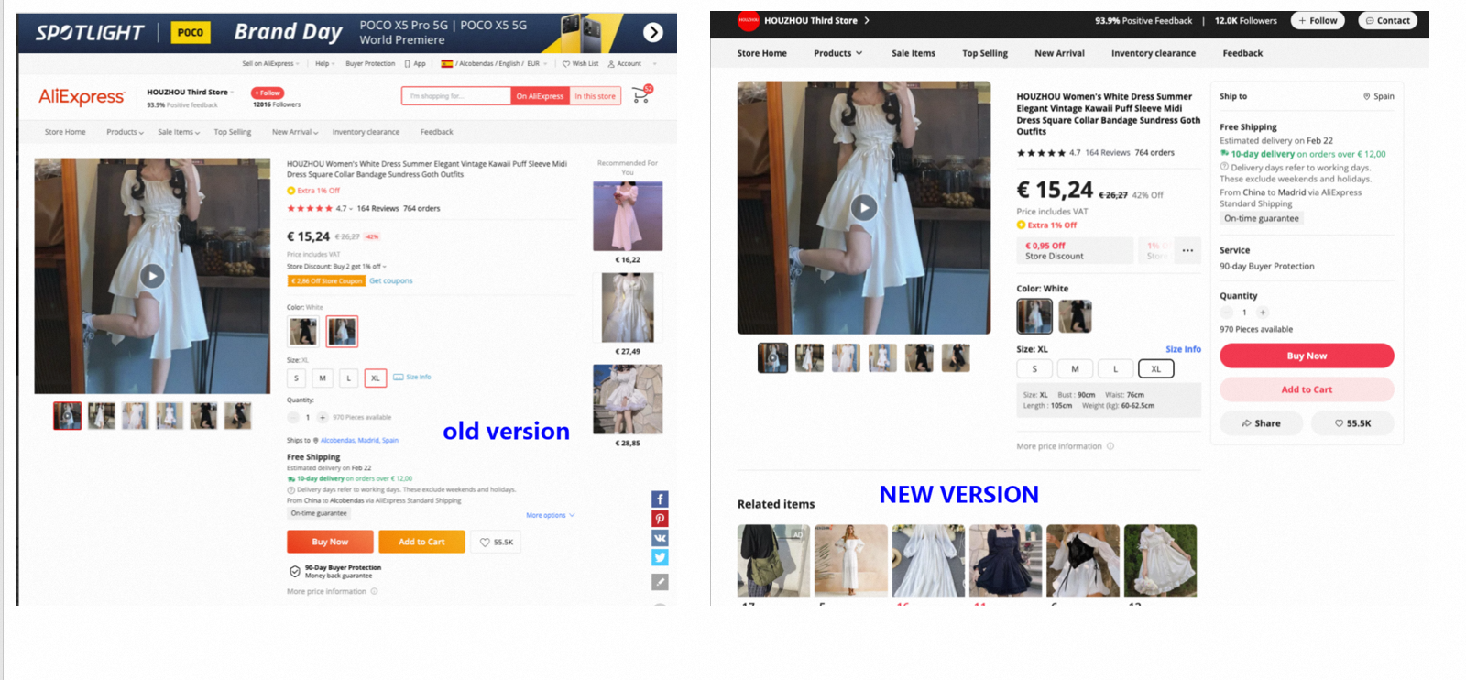Open Inventory clearance tab in old version
1466x680 pixels.
pos(366,132)
